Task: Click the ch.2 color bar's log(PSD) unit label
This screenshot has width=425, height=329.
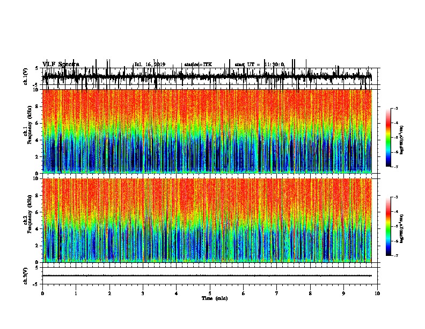Action: pos(401,228)
